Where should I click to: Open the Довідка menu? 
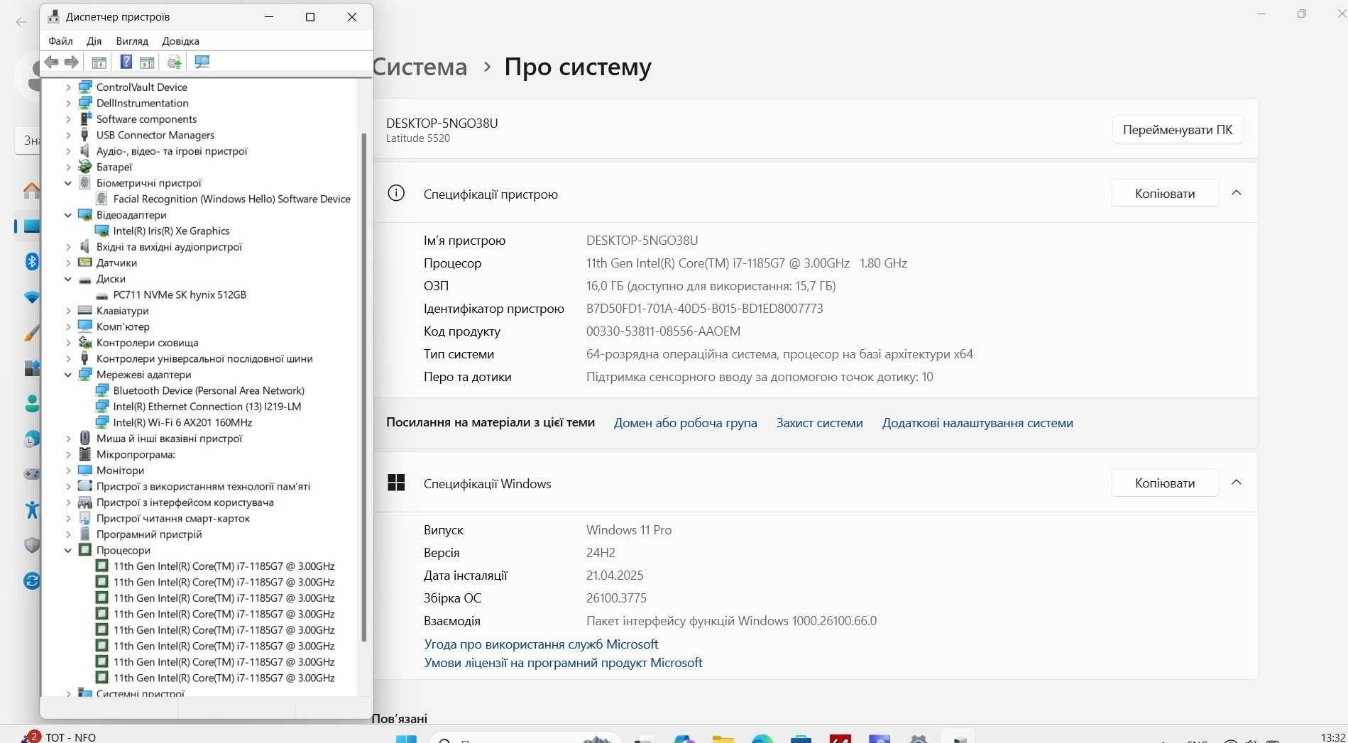(x=180, y=41)
